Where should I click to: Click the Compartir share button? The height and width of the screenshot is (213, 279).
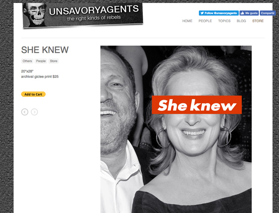pyautogui.click(x=268, y=13)
